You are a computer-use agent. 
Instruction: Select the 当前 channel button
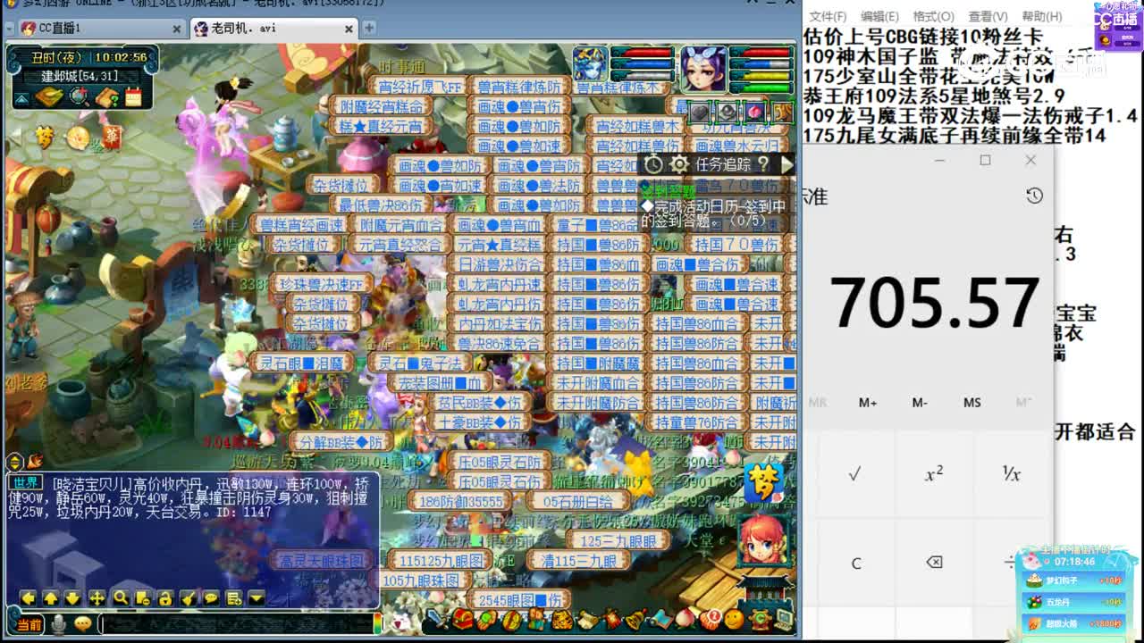pos(29,625)
